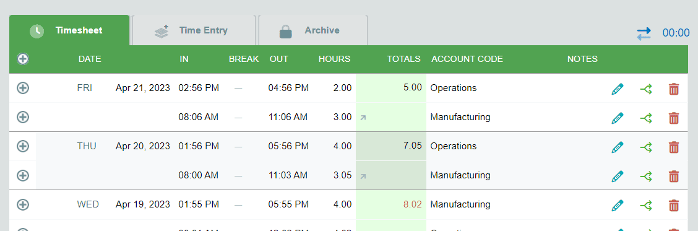Click the TOTALS column header
This screenshot has width=698, height=231.
403,59
